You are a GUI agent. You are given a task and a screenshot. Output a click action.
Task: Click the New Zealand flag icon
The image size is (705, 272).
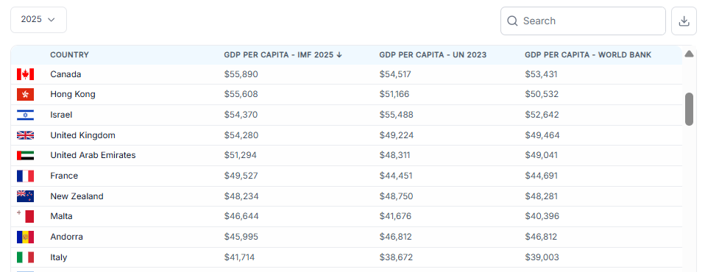[x=25, y=196]
